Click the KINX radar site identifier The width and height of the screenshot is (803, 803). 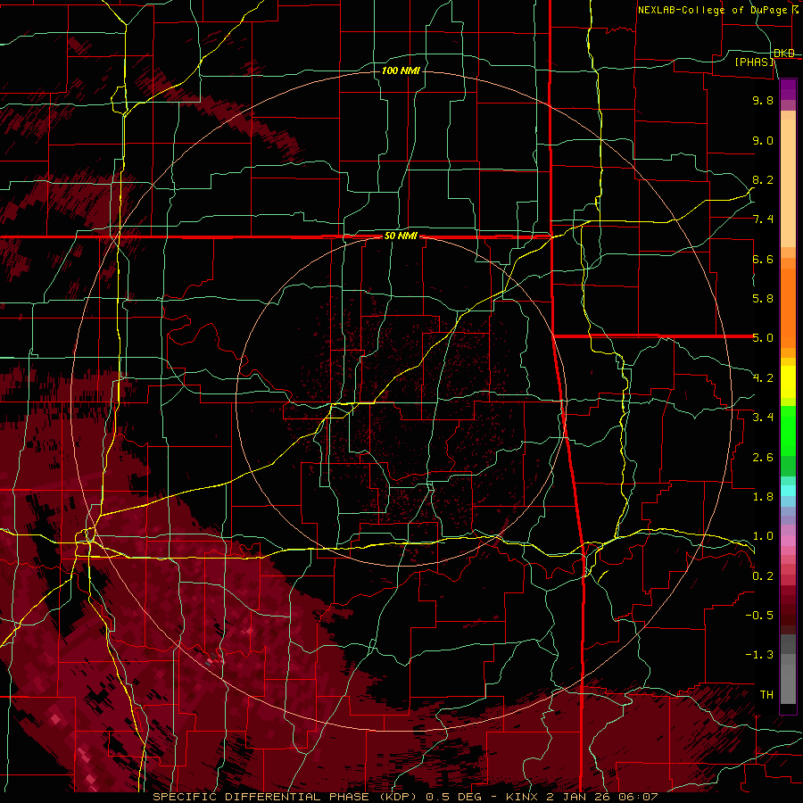(x=521, y=797)
